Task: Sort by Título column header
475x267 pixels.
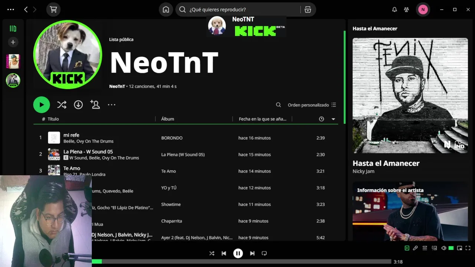Action: point(53,119)
